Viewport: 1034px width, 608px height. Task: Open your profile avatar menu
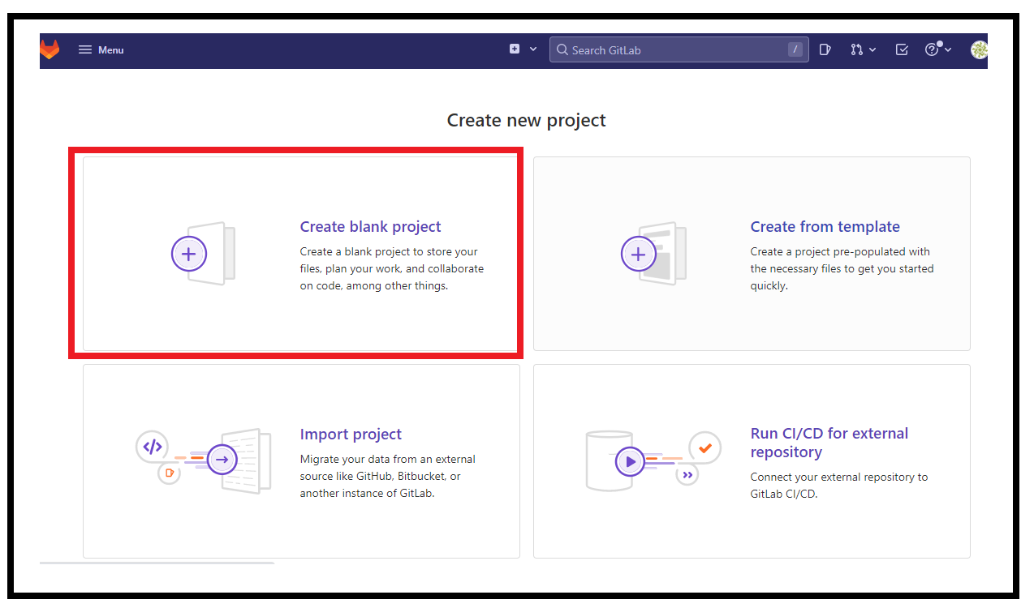979,49
